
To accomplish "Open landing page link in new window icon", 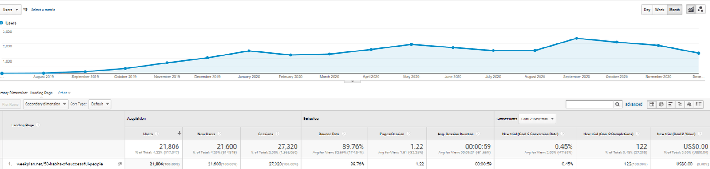I will tap(120, 164).
